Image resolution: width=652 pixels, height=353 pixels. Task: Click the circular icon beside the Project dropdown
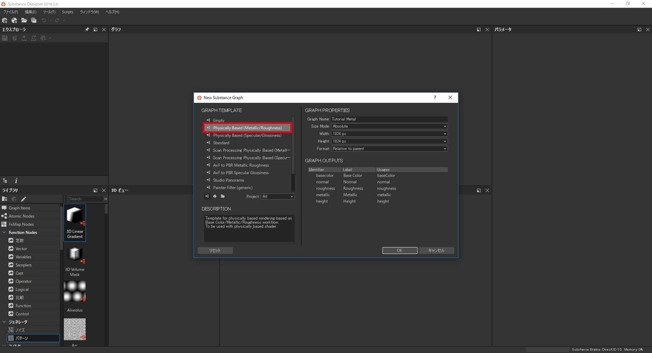click(215, 197)
